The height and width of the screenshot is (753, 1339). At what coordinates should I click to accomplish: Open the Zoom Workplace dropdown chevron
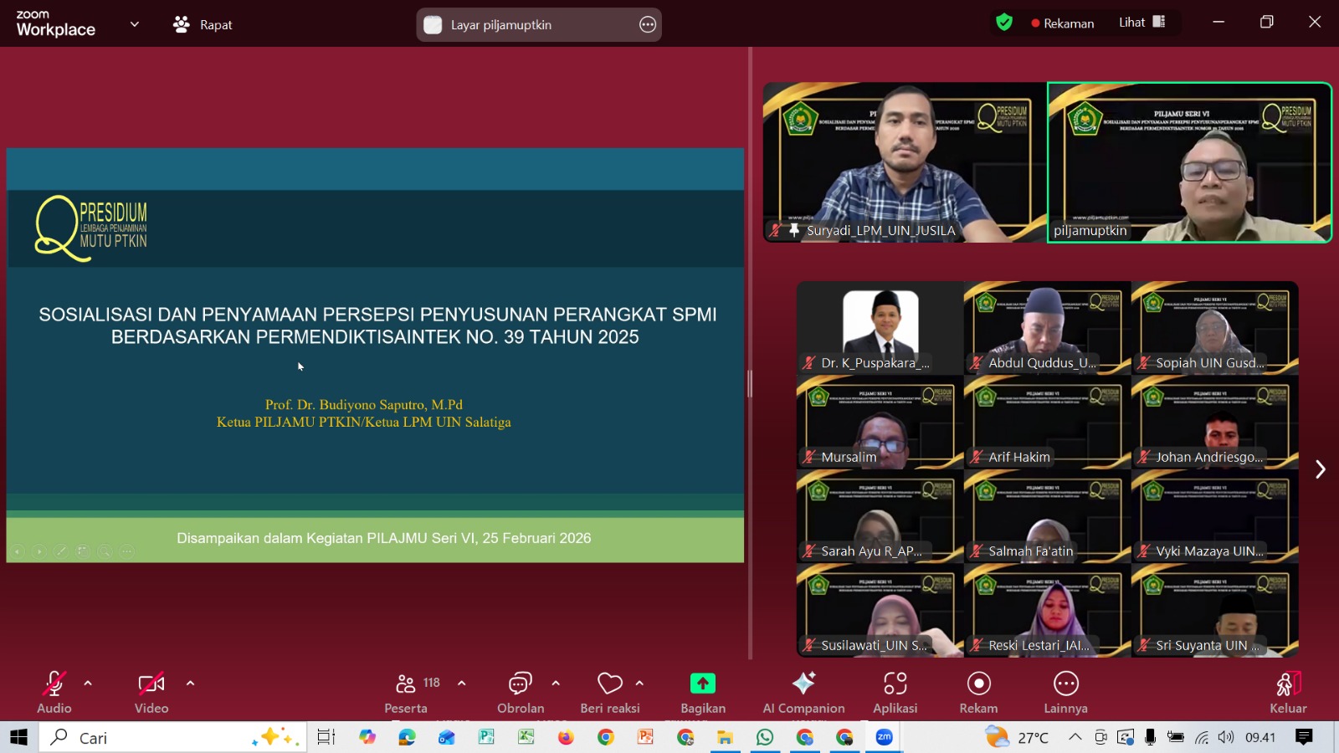click(135, 24)
